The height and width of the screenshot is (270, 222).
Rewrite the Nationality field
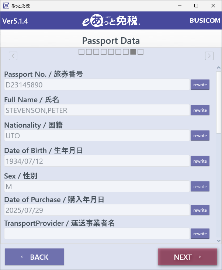[200, 135]
